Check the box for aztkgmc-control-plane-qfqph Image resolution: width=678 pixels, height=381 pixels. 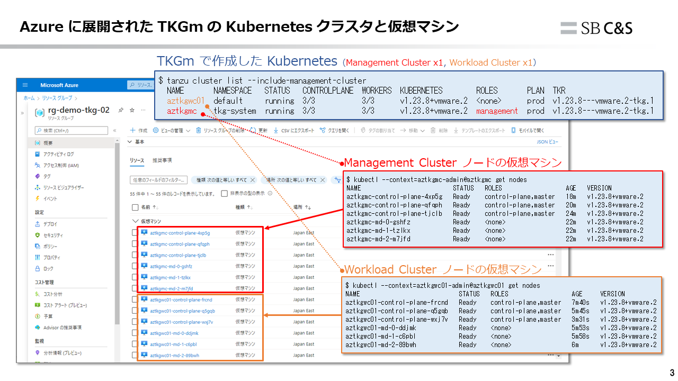tap(135, 244)
